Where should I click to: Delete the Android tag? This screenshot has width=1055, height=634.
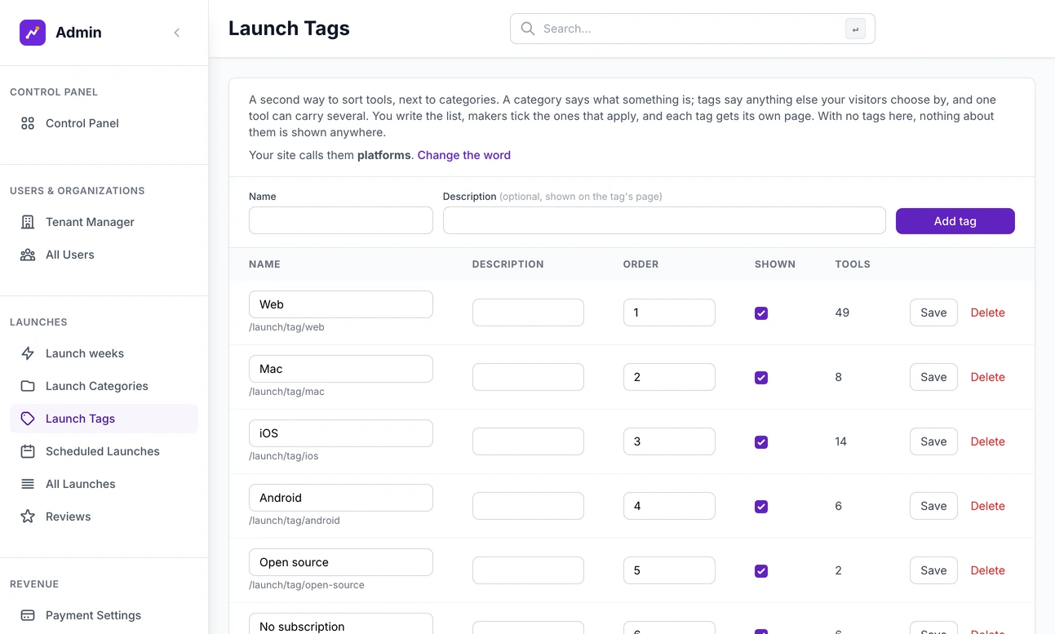pos(987,506)
